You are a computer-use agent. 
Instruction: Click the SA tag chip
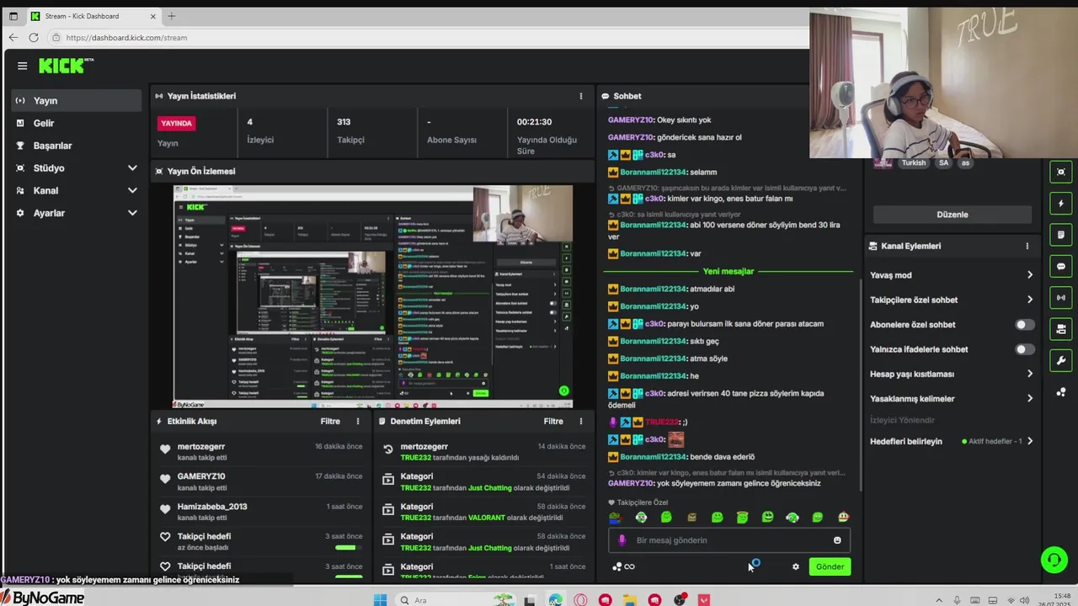943,163
